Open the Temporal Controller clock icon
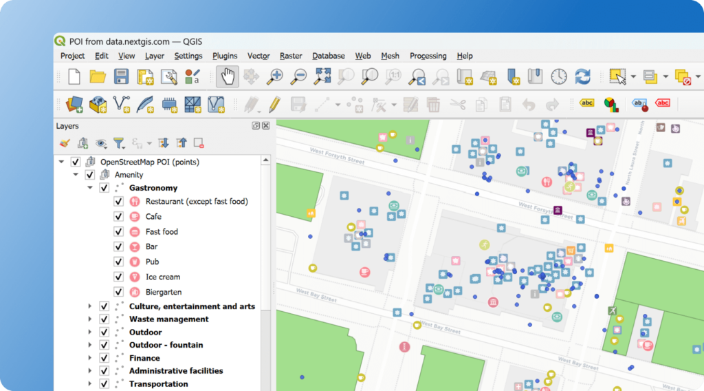704x391 pixels. pyautogui.click(x=559, y=76)
